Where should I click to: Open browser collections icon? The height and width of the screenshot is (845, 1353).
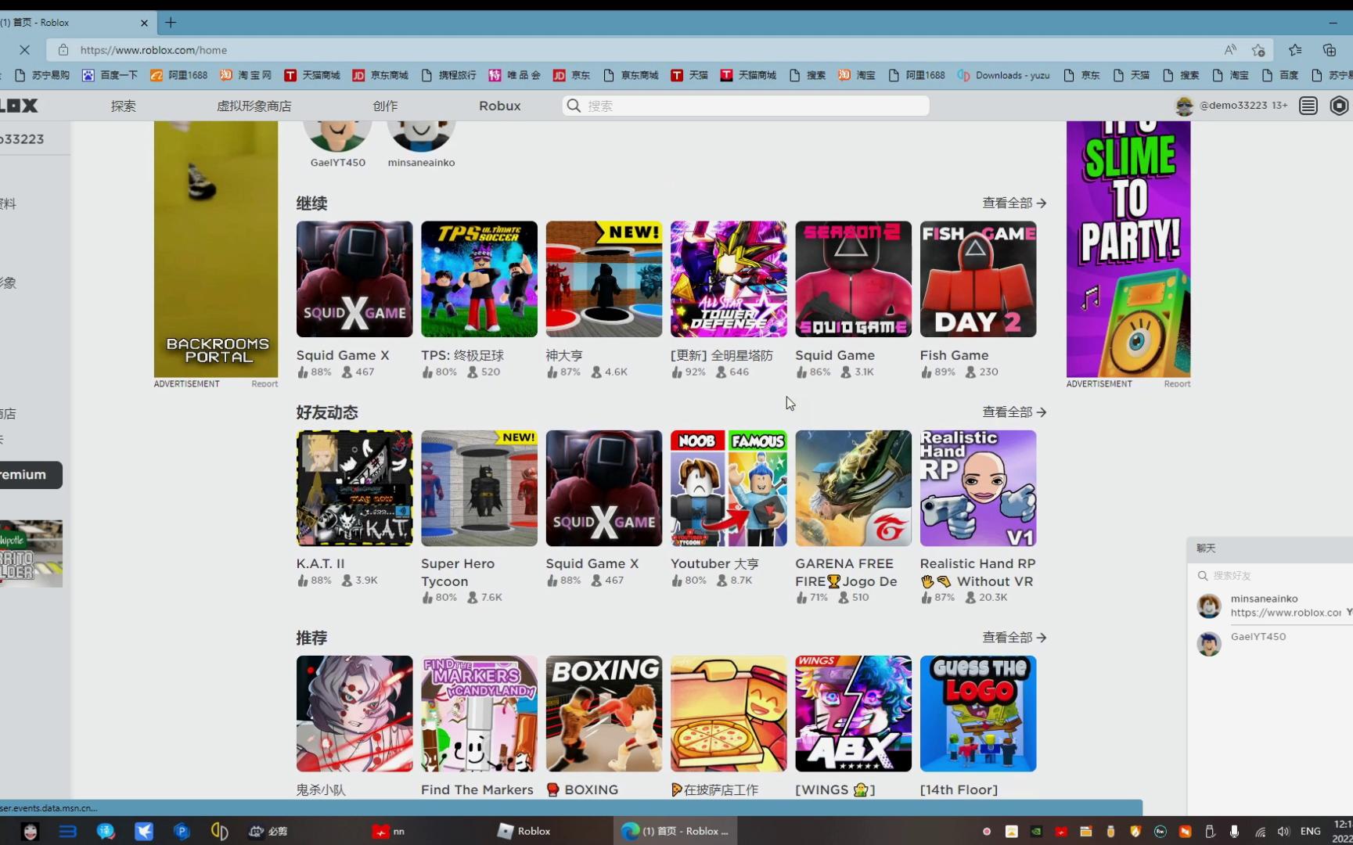[x=1330, y=50]
